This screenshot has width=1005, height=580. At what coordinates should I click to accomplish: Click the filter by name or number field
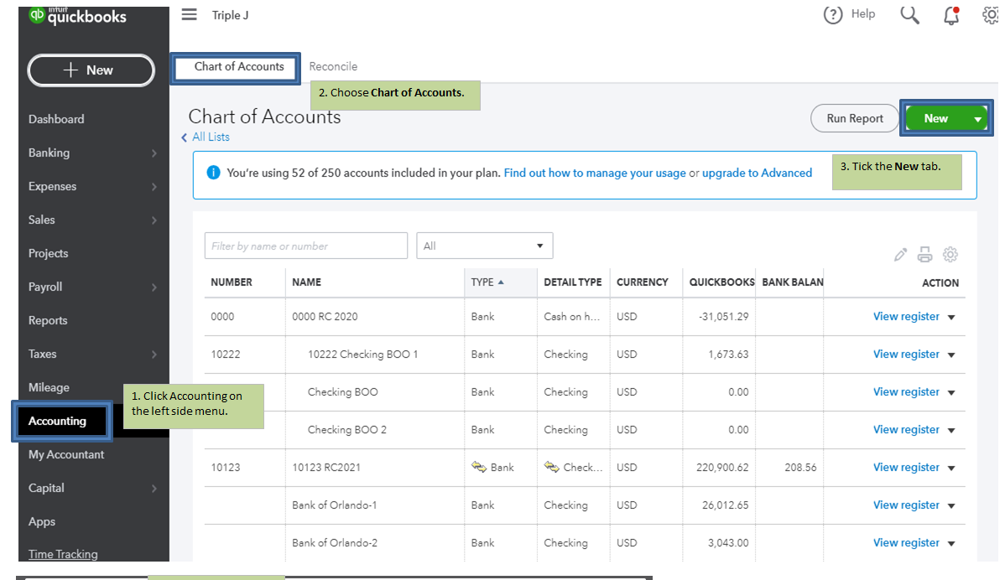[305, 246]
